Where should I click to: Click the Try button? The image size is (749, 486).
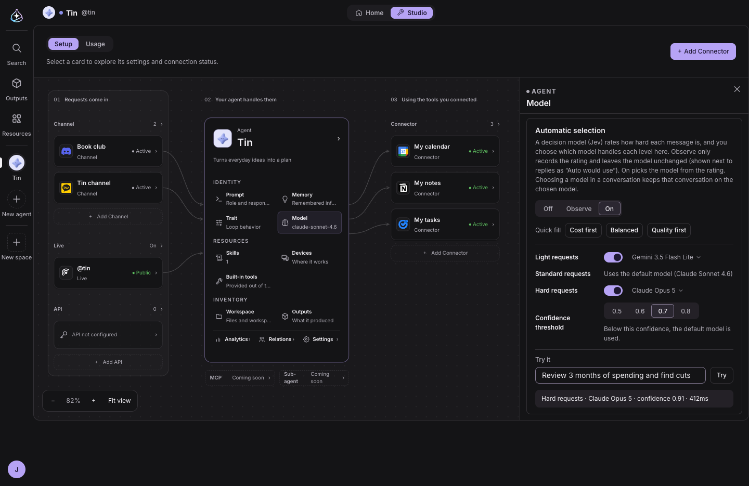pos(721,375)
